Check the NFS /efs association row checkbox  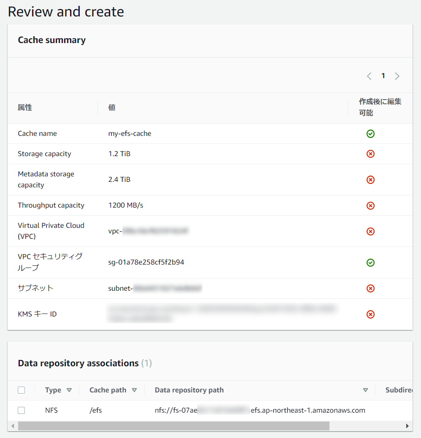point(21,410)
